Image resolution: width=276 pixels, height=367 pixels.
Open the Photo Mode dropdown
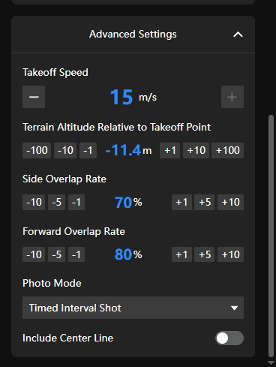tap(133, 308)
